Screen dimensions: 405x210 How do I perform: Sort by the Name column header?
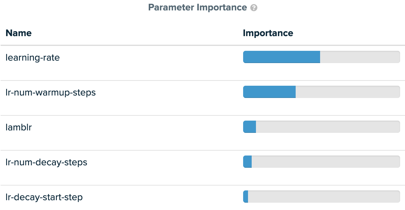[x=19, y=33]
